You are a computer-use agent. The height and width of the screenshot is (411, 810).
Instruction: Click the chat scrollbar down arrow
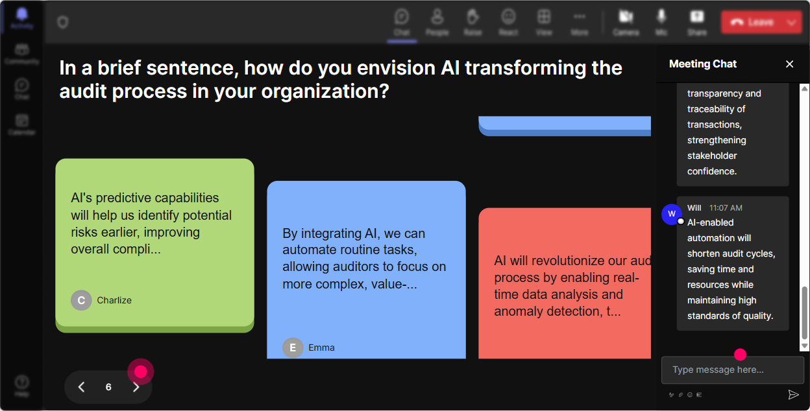(x=805, y=347)
